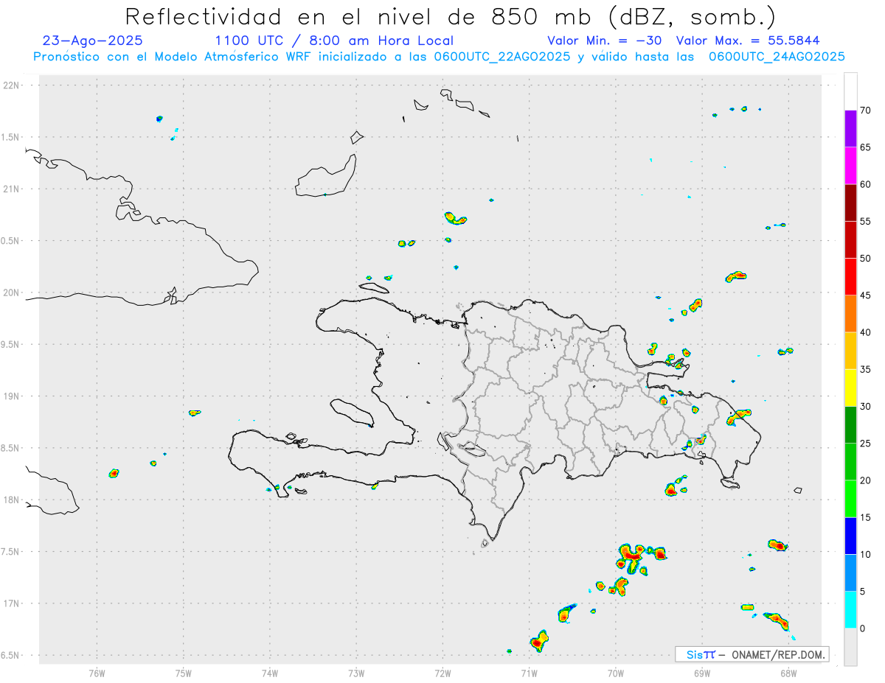Pick the dark blue 10–15 dBZ colorbar segment

tap(850, 536)
